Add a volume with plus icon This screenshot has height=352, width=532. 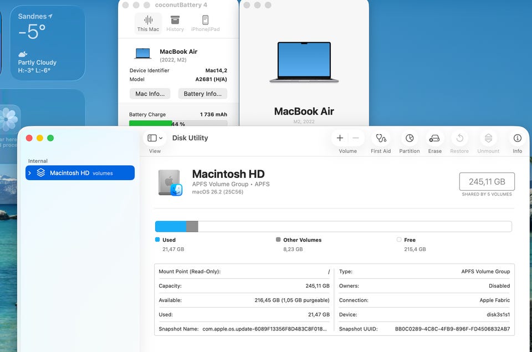pos(340,138)
